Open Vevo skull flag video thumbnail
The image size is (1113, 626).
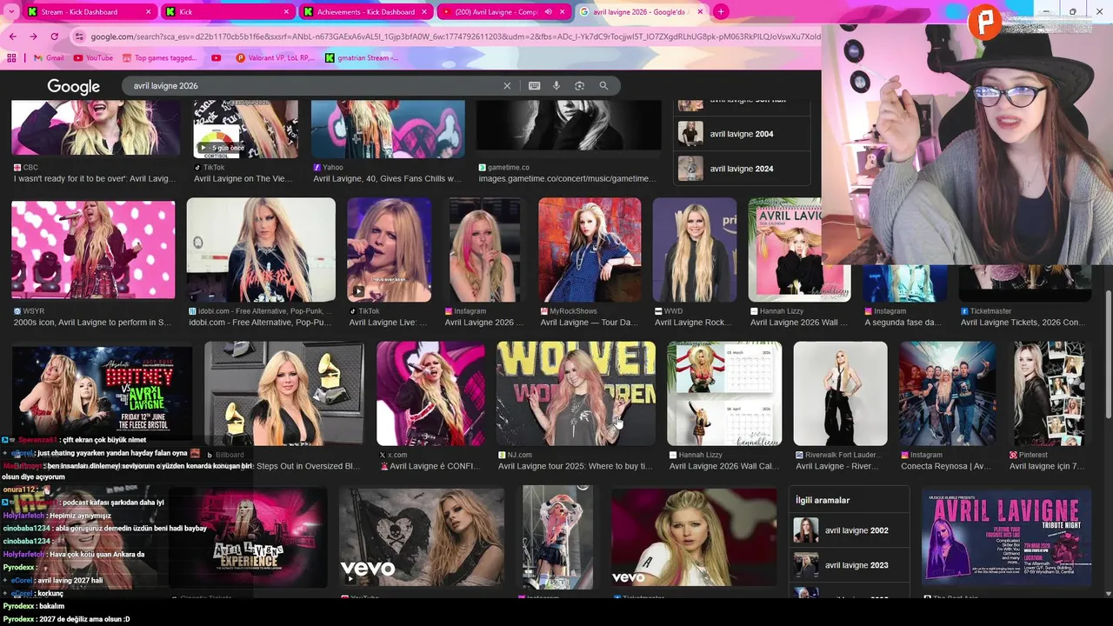point(421,537)
